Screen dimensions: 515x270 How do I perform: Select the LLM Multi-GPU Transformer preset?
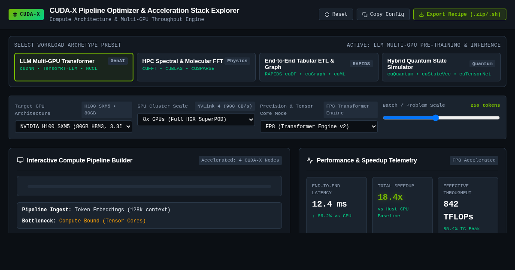coord(74,67)
